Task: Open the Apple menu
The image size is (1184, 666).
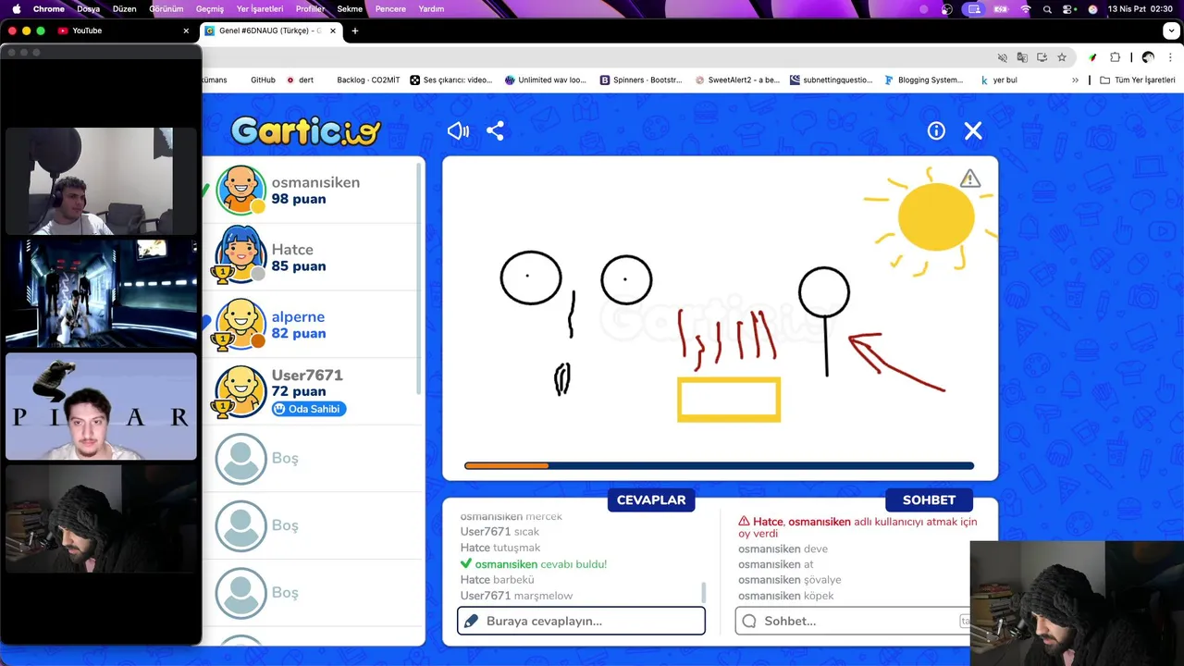Action: pyautogui.click(x=17, y=9)
